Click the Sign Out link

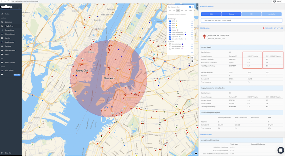[x=8, y=153]
